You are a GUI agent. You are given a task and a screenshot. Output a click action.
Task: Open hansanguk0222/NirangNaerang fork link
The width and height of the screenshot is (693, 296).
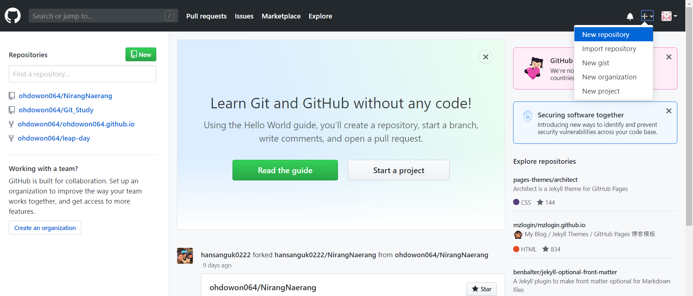pos(325,255)
